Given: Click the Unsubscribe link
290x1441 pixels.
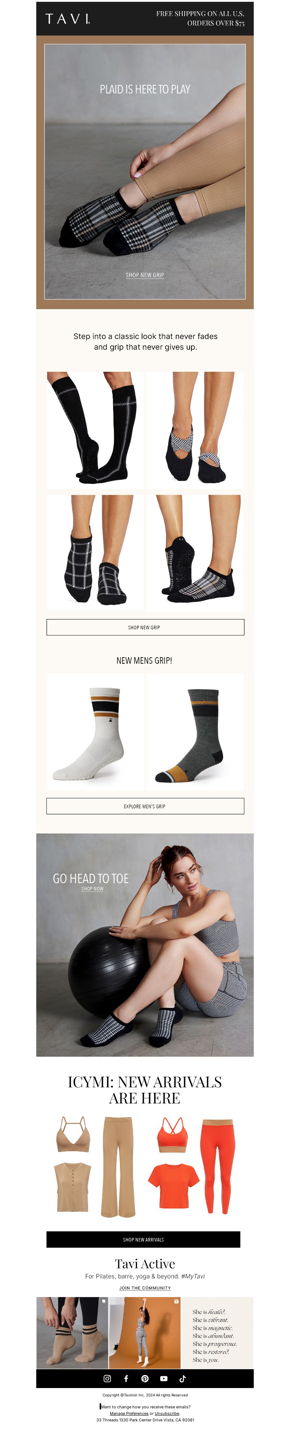Looking at the screenshot, I should (167, 1413).
